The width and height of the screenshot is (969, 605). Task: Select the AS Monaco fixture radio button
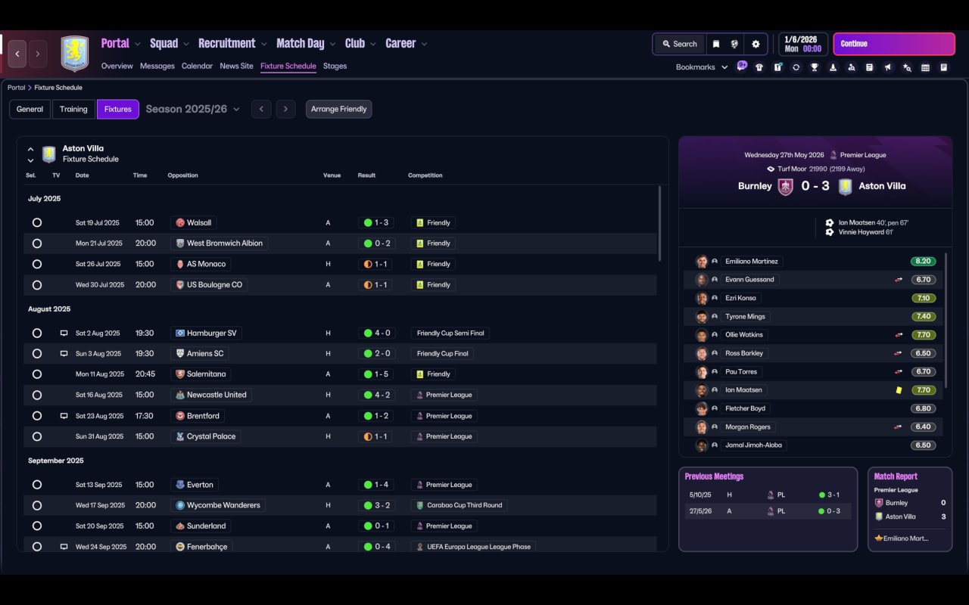pos(37,265)
